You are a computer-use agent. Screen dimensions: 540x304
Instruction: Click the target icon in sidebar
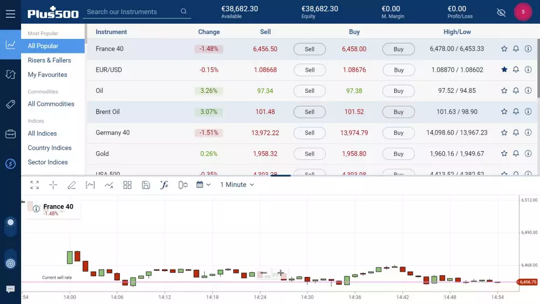coord(11,264)
